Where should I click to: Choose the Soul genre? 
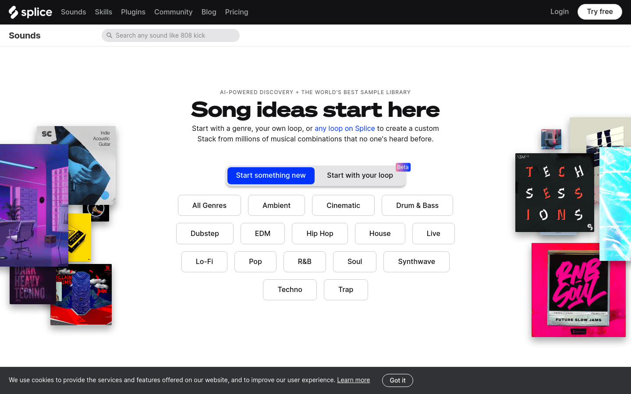tap(354, 262)
